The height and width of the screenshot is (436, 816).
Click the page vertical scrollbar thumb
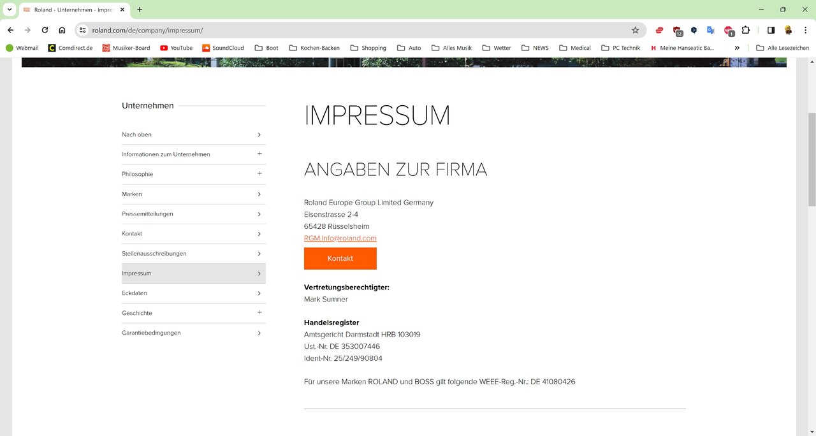[x=812, y=159]
